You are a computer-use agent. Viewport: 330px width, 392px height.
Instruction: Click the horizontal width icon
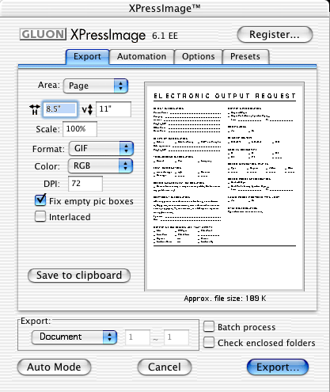coord(35,109)
